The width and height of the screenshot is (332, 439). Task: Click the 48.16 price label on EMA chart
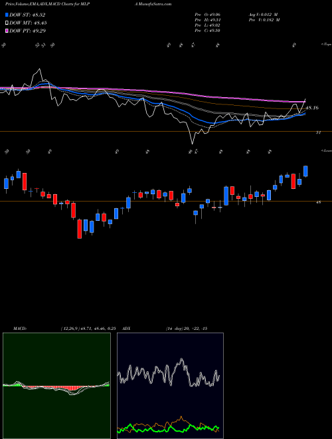click(x=312, y=108)
